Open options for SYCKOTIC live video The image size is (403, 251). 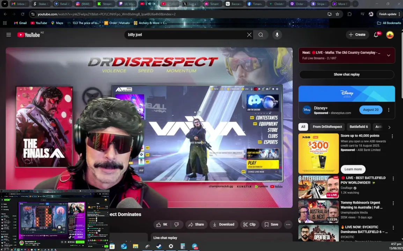point(393,228)
